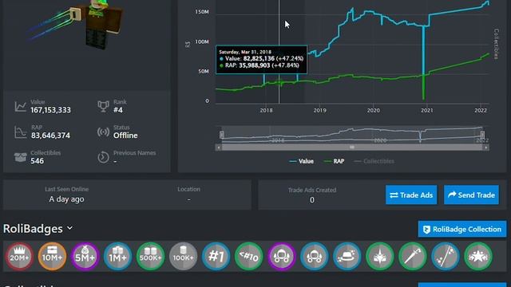Collapse the RoliBadges section chevron
Screen dimensions: 511x287
coord(69,229)
